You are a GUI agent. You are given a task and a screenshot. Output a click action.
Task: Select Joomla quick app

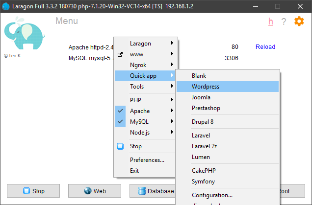228,97
